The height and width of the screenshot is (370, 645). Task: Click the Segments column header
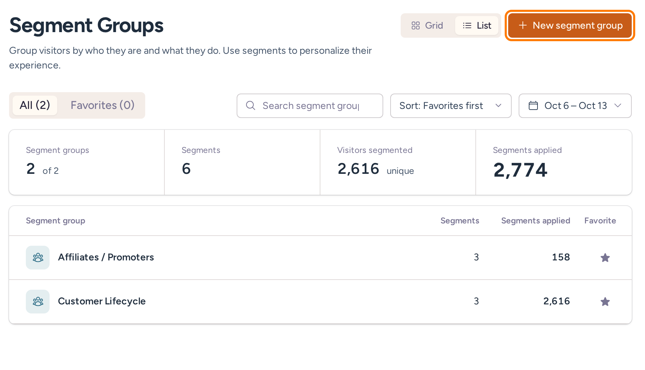[x=460, y=221]
